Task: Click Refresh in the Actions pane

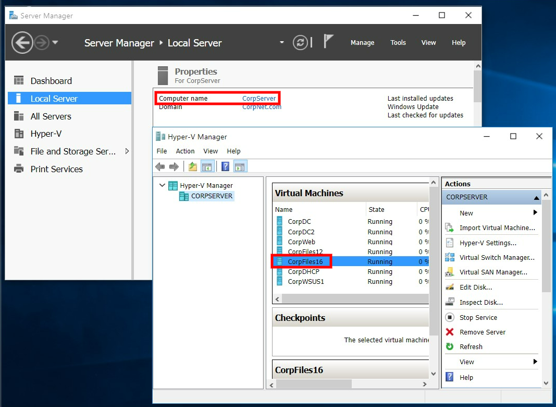Action: tap(491, 346)
